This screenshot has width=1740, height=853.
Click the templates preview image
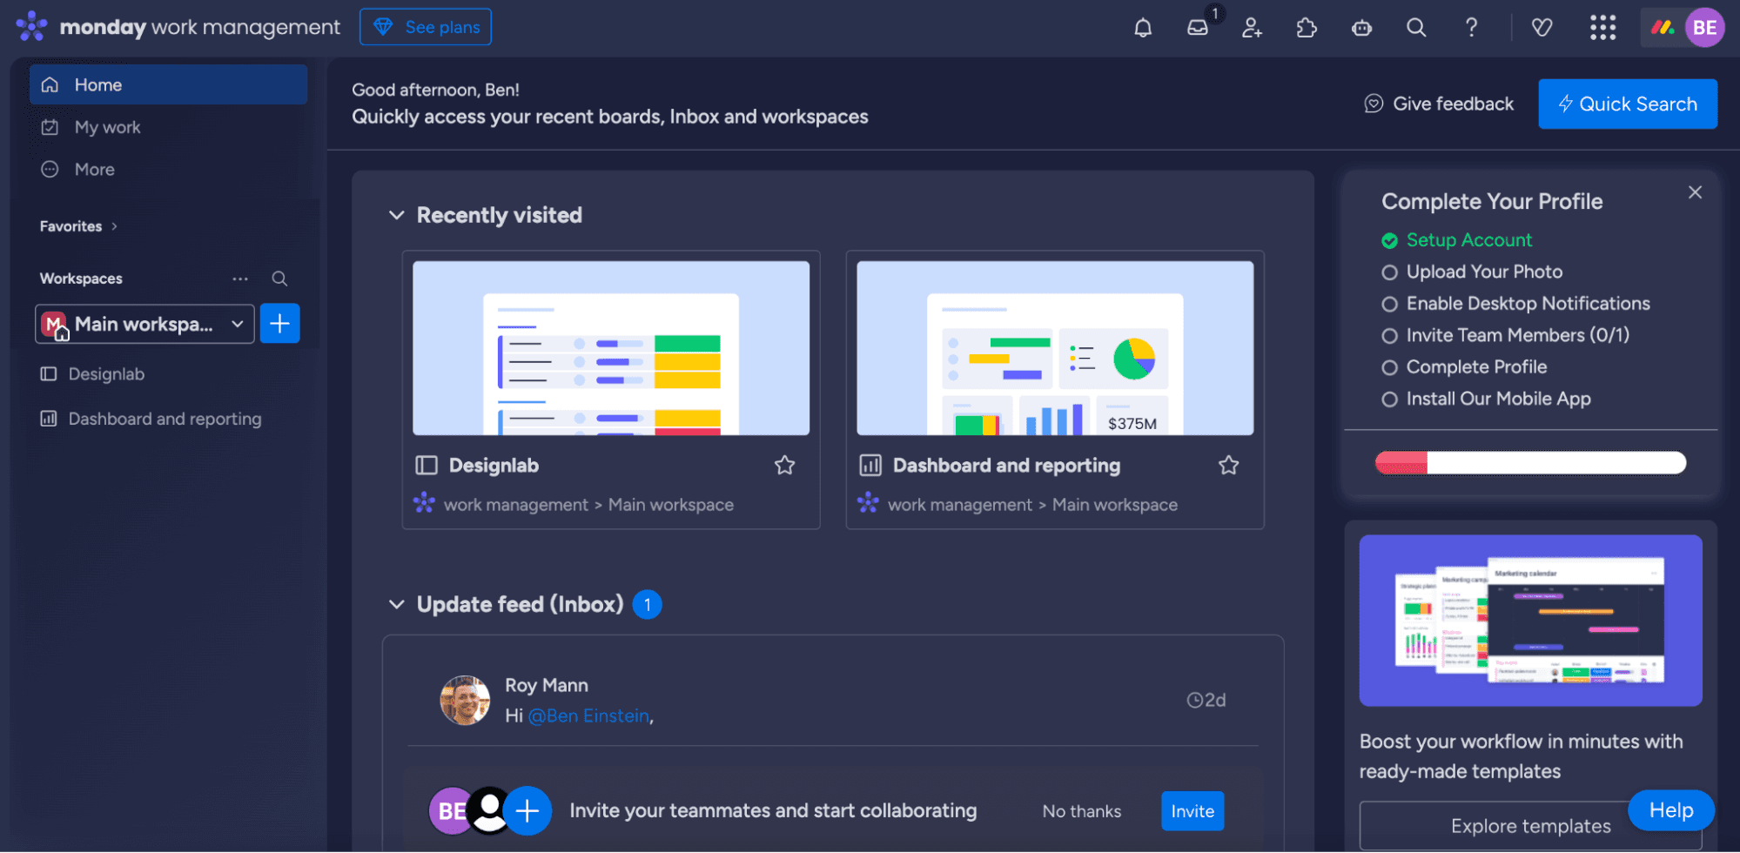click(1530, 621)
